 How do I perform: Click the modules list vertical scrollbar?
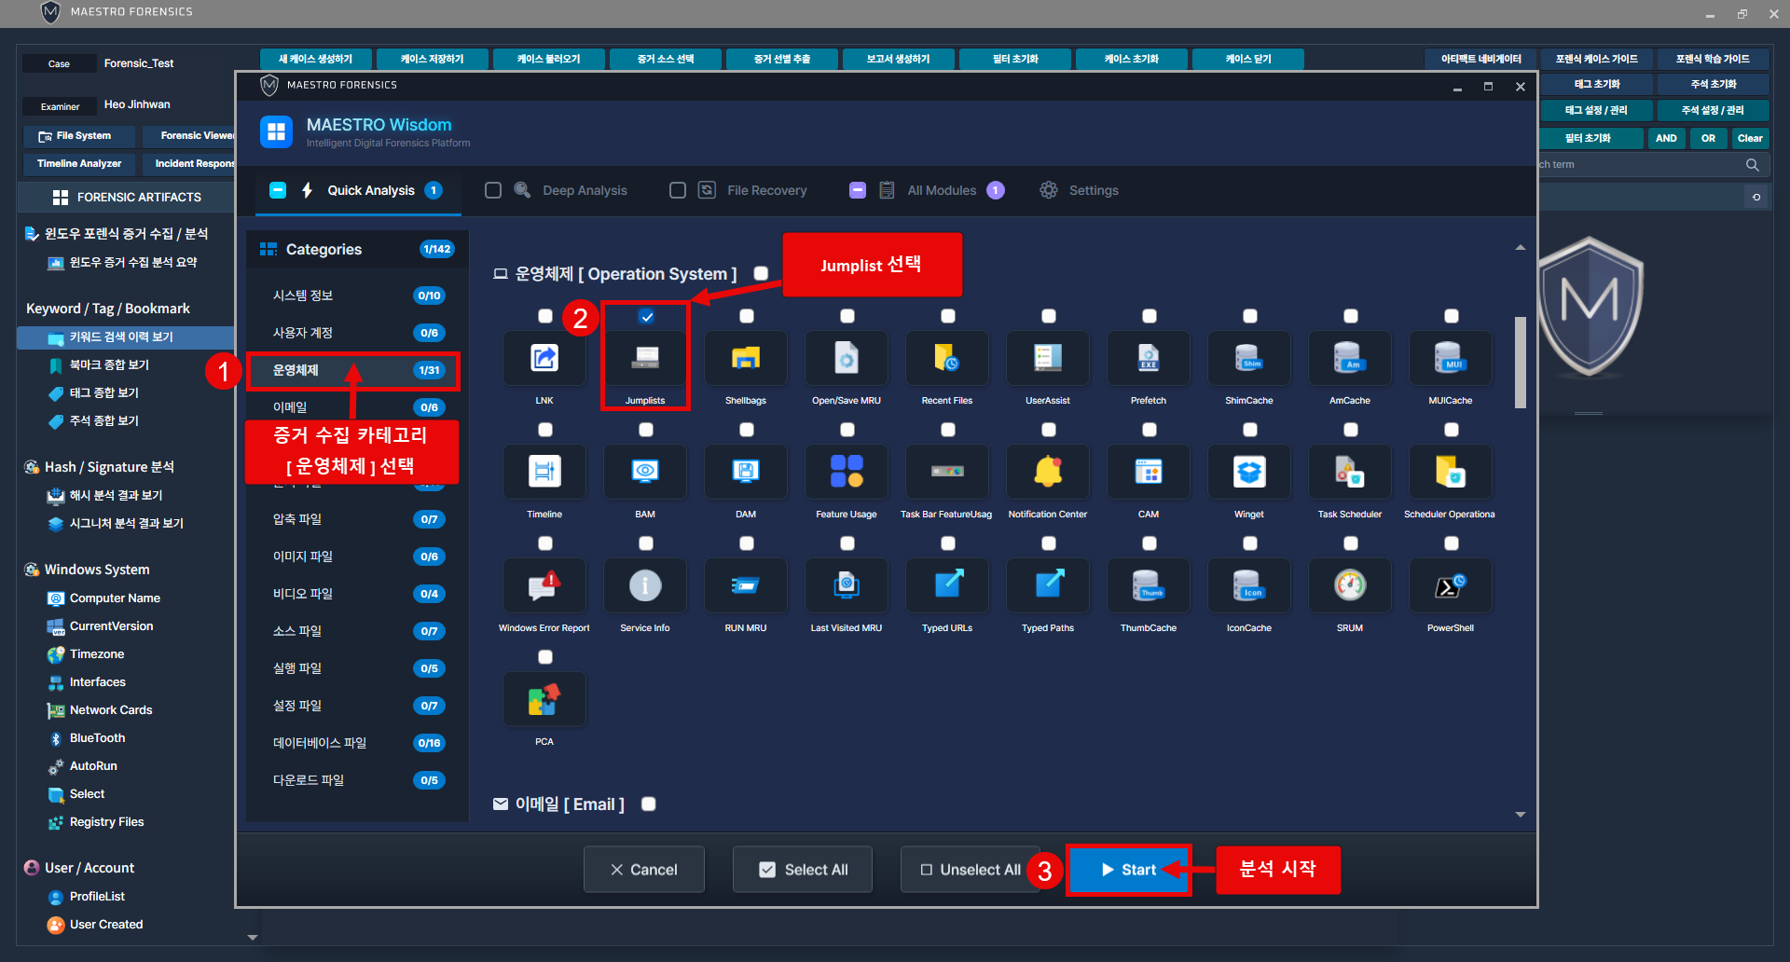(x=1521, y=364)
